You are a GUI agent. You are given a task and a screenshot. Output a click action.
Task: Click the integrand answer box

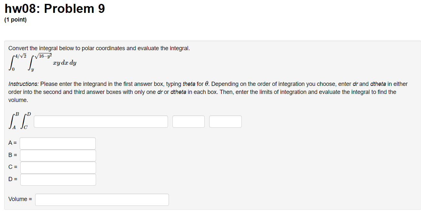(101, 121)
